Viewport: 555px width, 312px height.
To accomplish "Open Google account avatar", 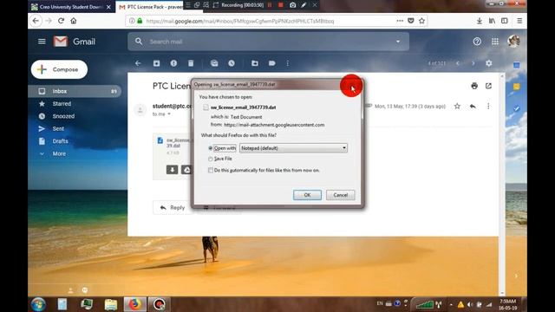I will coord(513,41).
